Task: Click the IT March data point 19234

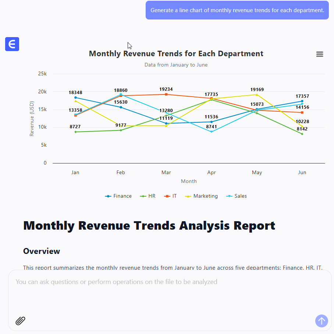Action: click(166, 94)
